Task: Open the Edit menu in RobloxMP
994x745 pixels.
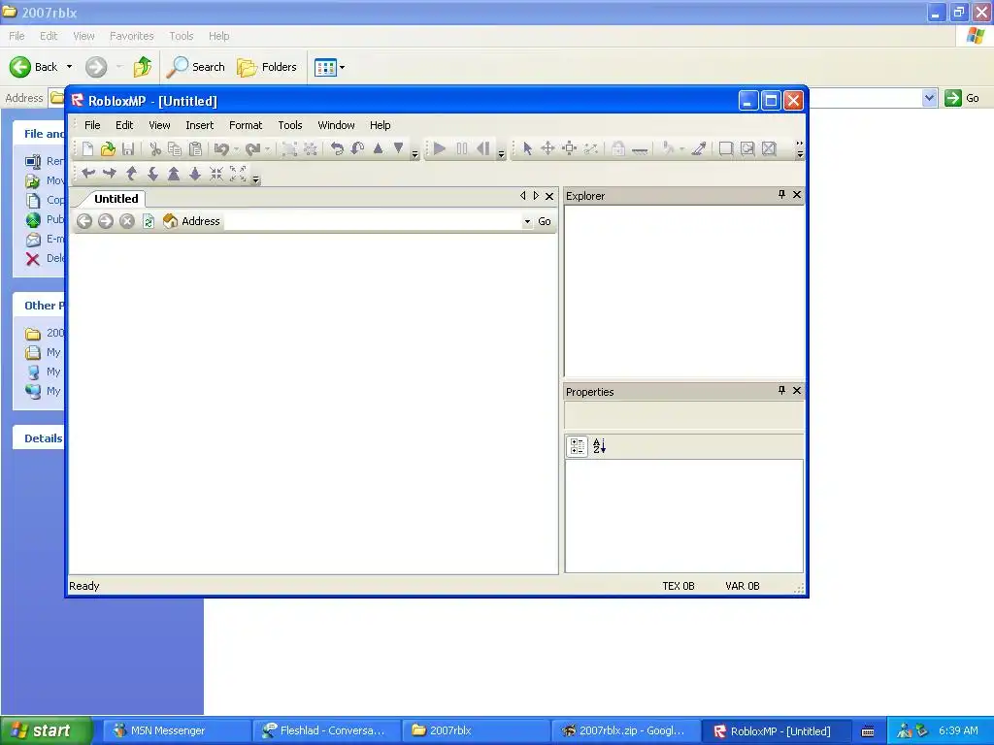Action: pos(124,125)
